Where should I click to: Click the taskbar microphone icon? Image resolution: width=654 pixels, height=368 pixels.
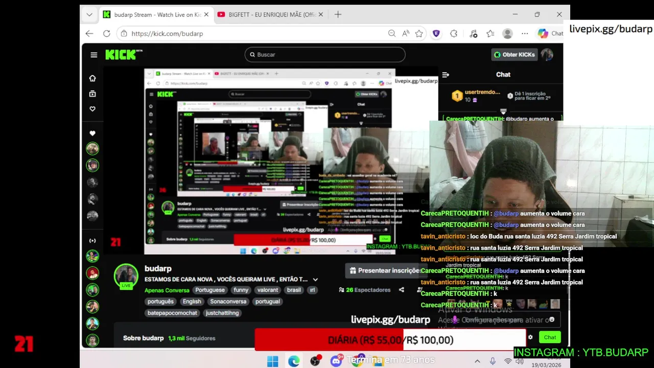493,361
